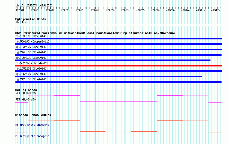Click the blue gain bar under nsv550695
Viewport: 229px width, 144px height.
click(118, 44)
